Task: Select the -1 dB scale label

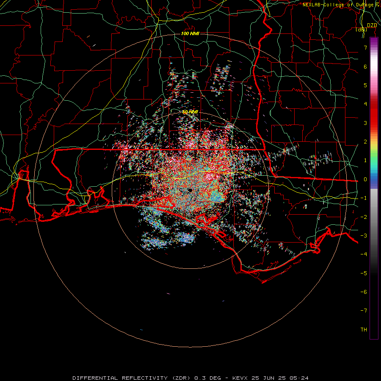Action: 364,198
